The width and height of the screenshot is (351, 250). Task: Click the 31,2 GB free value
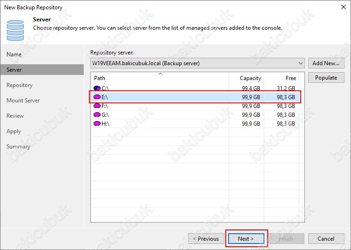coord(286,88)
